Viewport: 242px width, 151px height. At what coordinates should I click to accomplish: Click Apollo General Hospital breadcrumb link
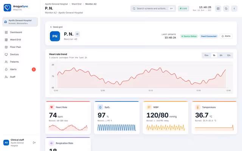[56, 4]
